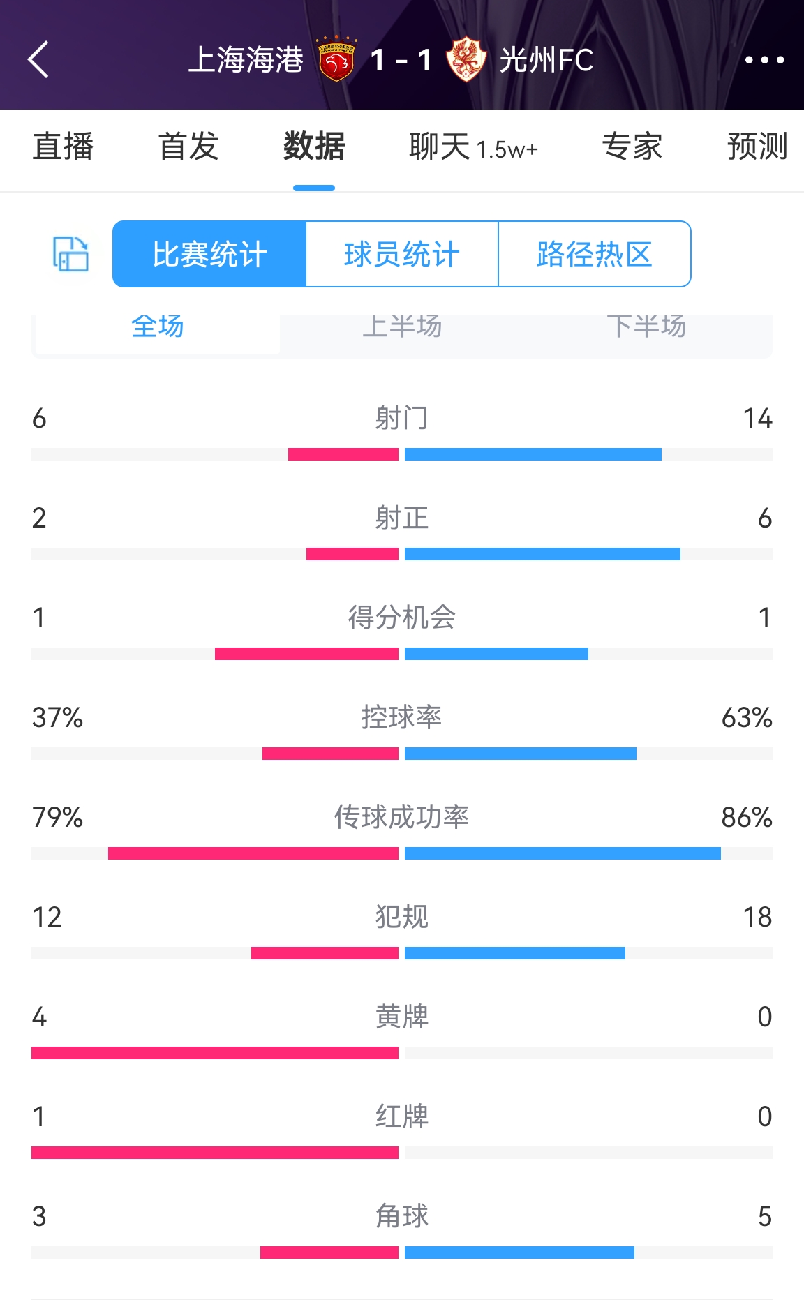
Task: Go to the 专家 tab
Action: tap(632, 147)
